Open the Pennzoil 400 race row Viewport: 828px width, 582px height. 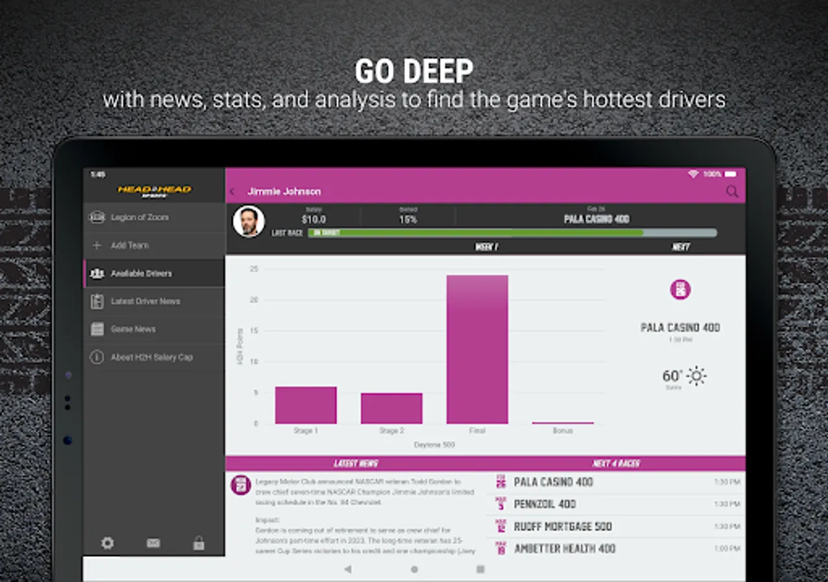coord(616,504)
